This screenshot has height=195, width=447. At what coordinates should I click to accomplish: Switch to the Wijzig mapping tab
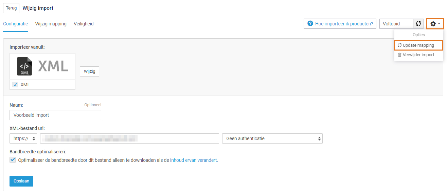51,24
